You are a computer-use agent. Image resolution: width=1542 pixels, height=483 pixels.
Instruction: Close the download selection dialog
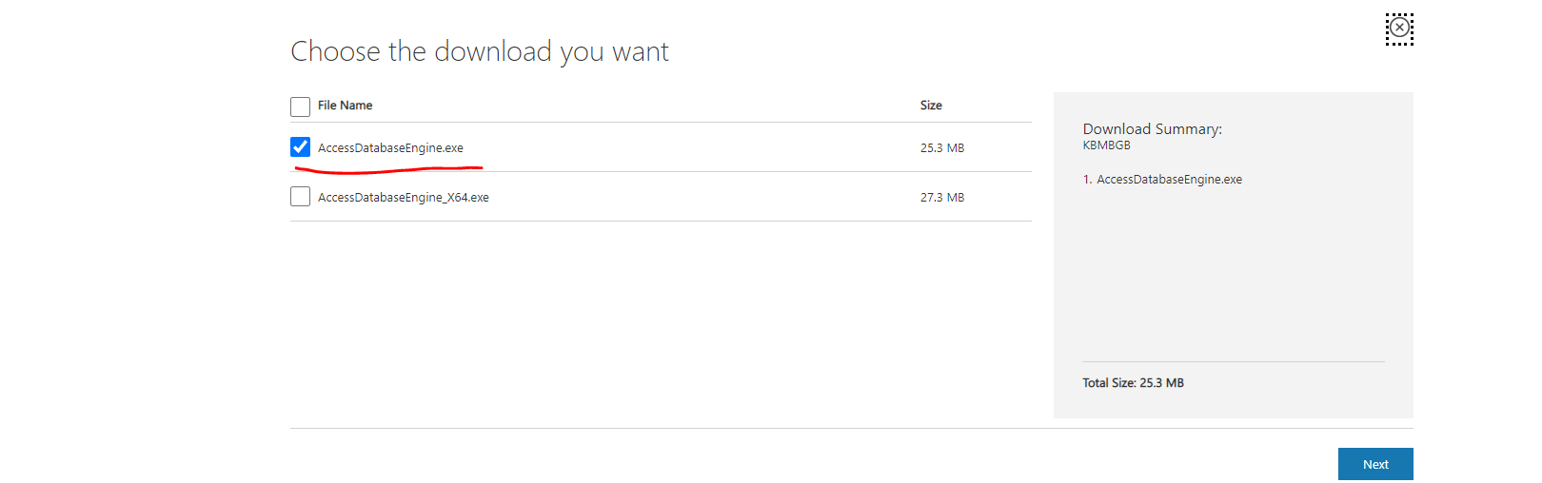point(1399,29)
